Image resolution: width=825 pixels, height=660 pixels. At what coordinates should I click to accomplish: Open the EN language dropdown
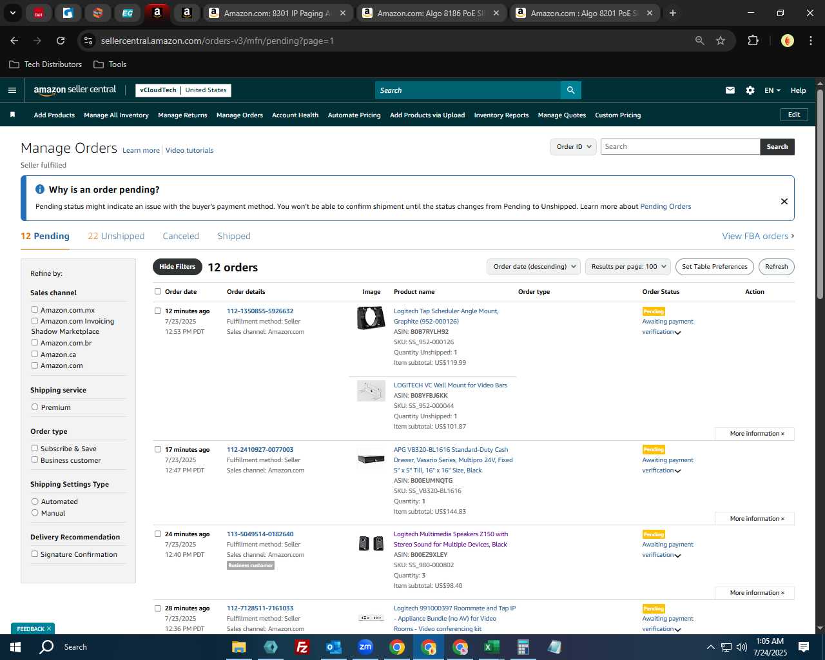(x=772, y=90)
